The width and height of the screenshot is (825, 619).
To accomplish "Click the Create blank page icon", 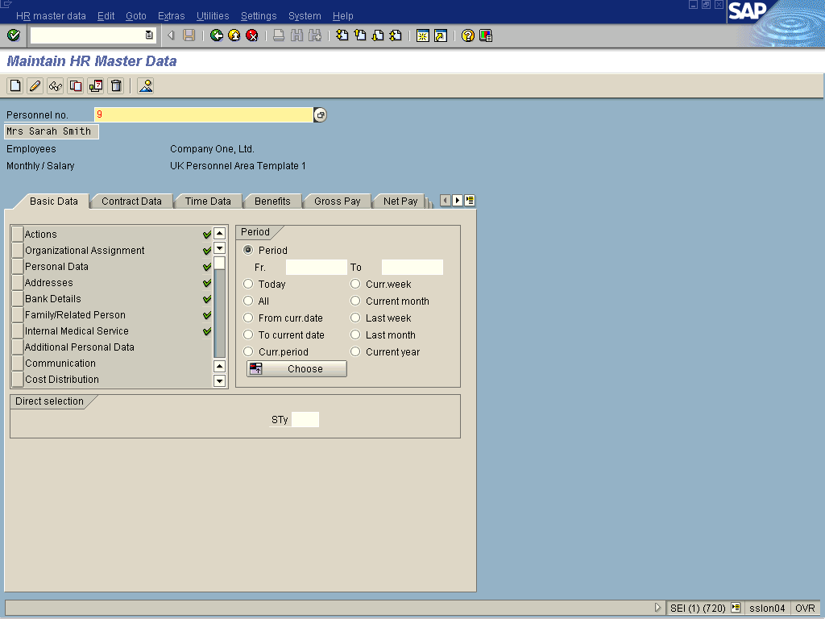I will pos(15,85).
